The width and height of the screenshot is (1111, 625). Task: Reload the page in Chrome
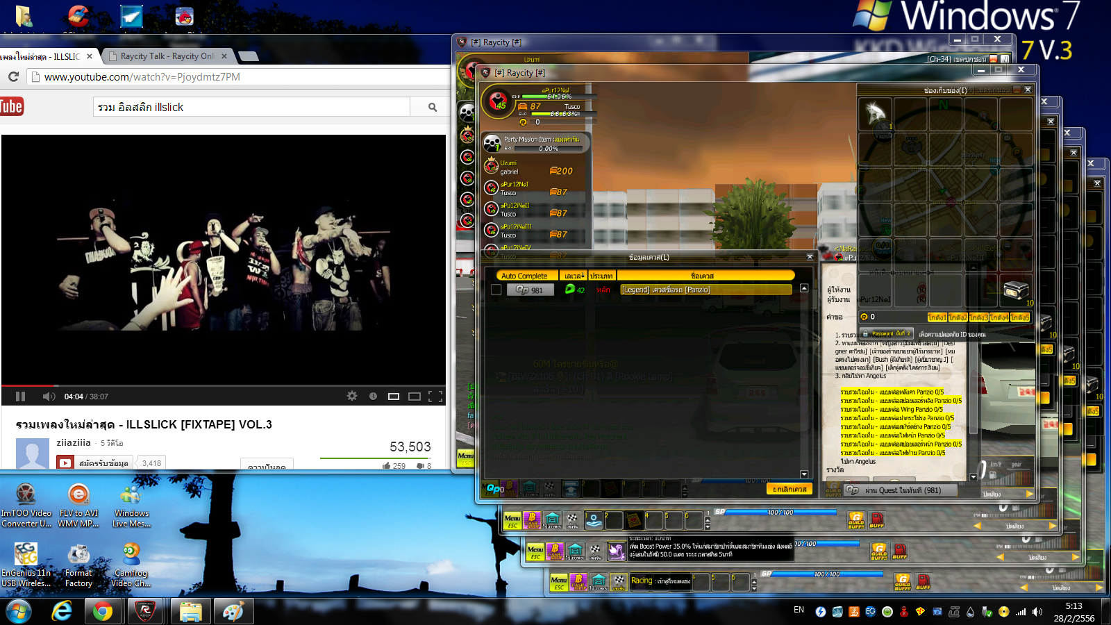coord(13,77)
